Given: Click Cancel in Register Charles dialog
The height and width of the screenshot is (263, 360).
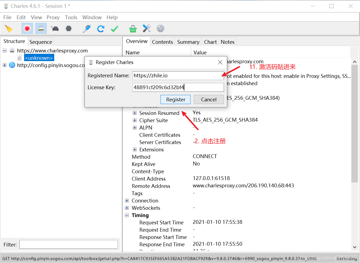Looking at the screenshot, I should click(209, 99).
